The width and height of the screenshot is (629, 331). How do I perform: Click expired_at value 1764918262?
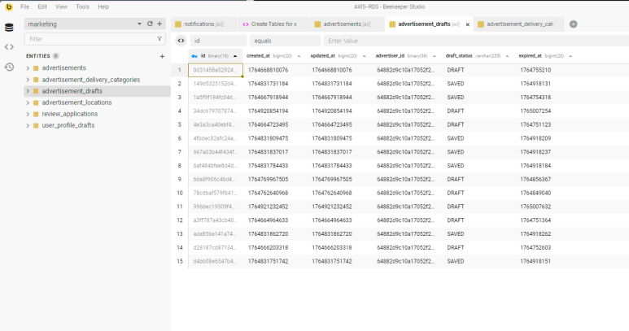tap(535, 234)
